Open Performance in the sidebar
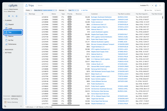The width and height of the screenshot is (167, 111). [x=13, y=44]
